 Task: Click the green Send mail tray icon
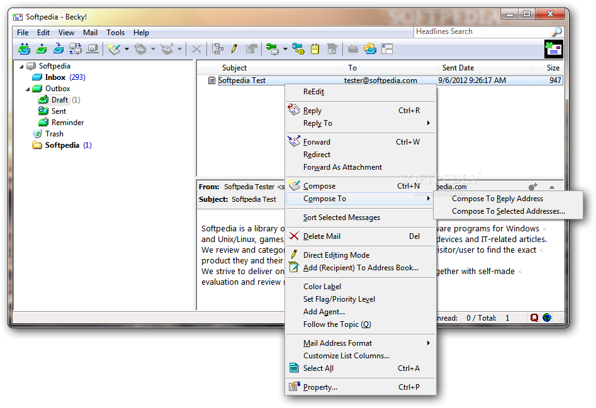pyautogui.click(x=42, y=49)
